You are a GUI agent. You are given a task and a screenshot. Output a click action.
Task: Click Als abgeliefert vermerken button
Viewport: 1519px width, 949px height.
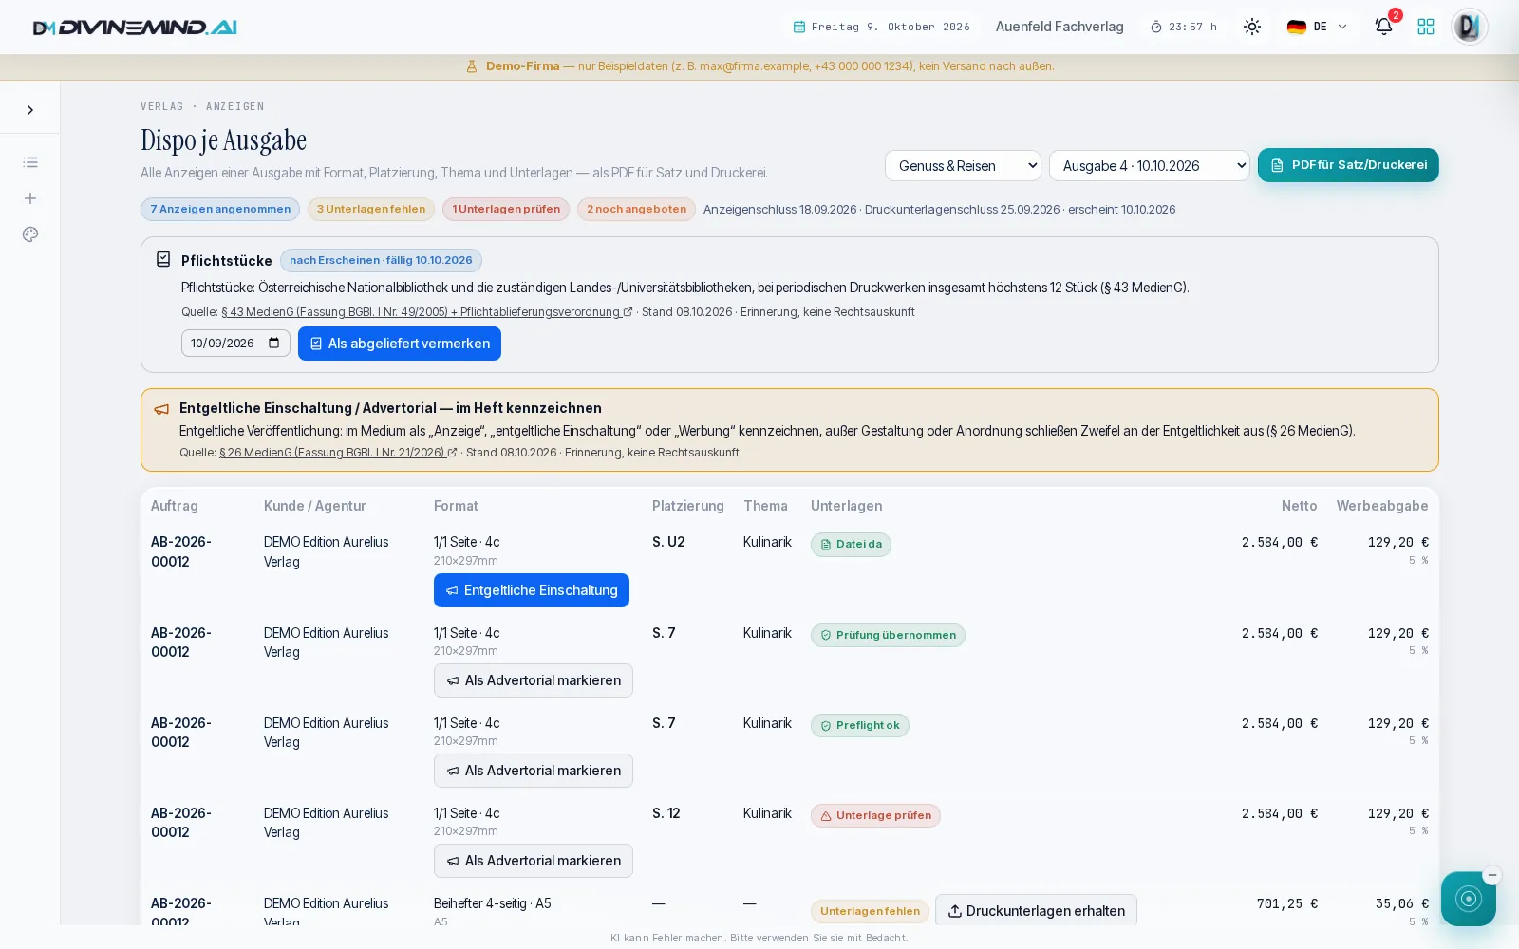tap(400, 344)
